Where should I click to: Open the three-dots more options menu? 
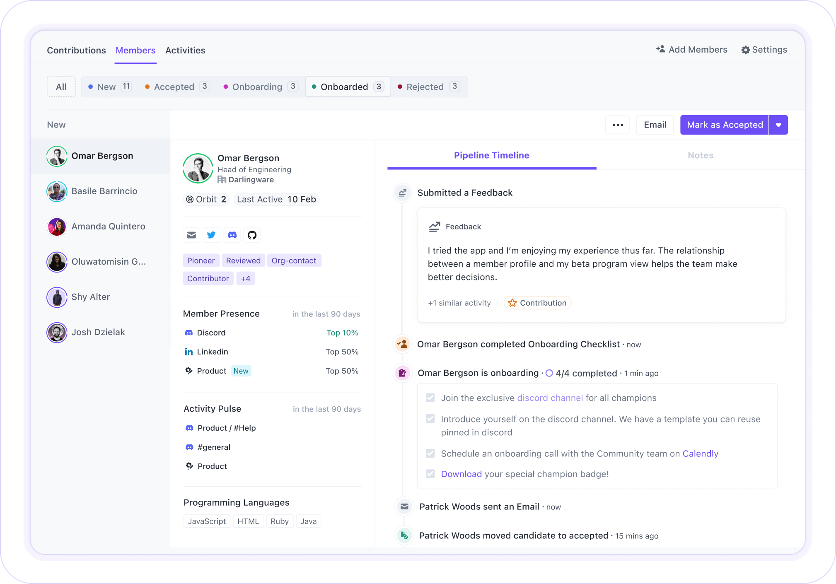tap(617, 125)
